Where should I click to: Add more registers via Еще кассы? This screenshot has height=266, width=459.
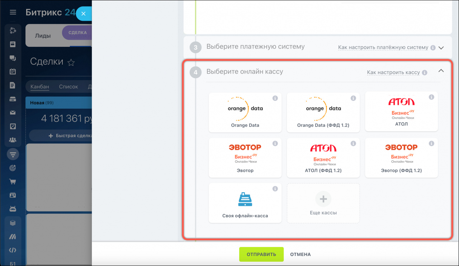(x=323, y=203)
